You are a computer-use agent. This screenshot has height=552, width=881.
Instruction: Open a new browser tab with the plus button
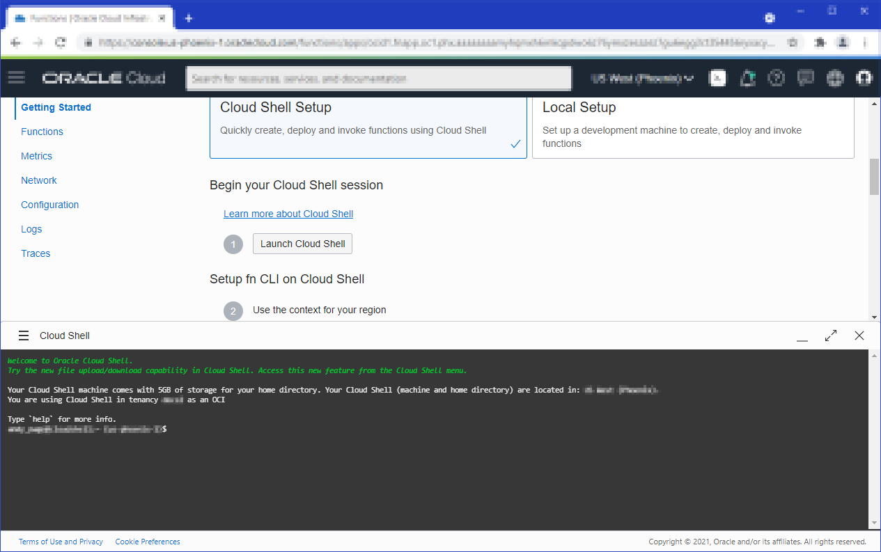pyautogui.click(x=188, y=18)
